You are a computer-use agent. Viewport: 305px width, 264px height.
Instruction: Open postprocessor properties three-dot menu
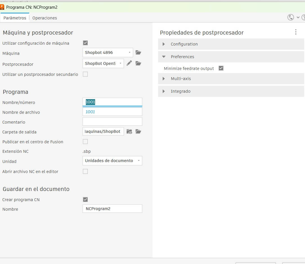coord(296,32)
